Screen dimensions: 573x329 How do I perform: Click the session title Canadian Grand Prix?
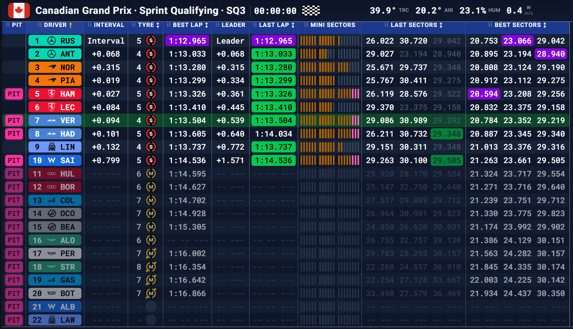tap(83, 11)
